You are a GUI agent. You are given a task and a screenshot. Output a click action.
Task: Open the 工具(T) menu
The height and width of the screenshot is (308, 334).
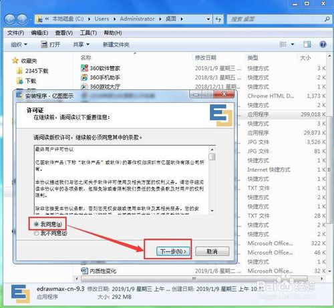pos(88,33)
